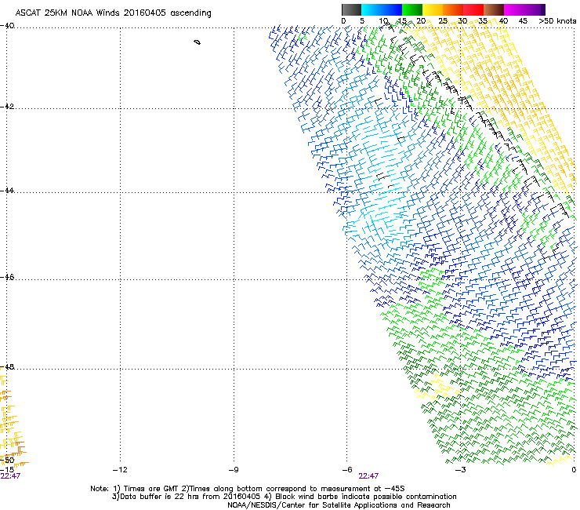Click the gray 0-5 knots color segment
580x510 pixels.
[351, 9]
